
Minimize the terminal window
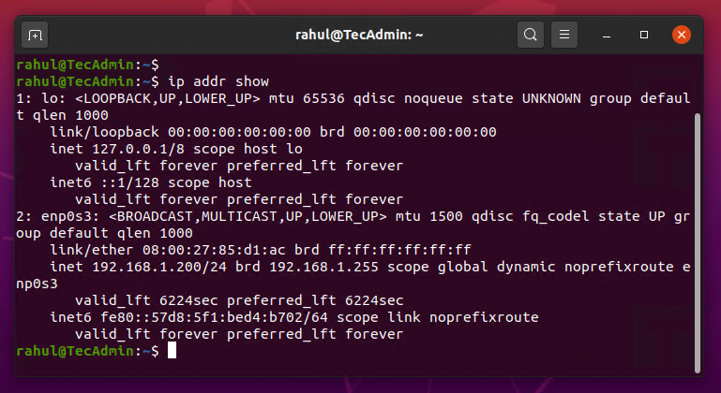pos(607,35)
